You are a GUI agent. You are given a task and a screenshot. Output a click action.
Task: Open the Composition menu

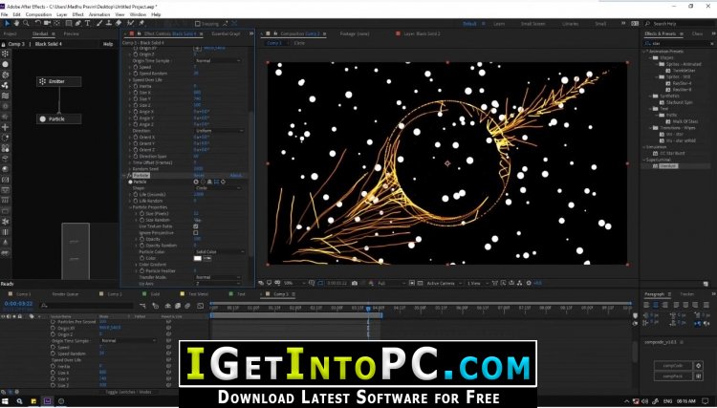38,14
